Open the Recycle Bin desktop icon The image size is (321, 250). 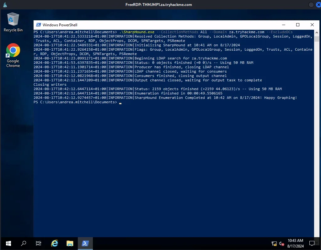coord(13,22)
